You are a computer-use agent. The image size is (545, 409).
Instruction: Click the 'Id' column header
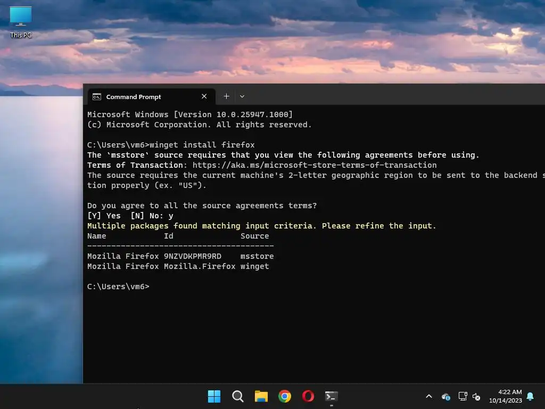pyautogui.click(x=169, y=236)
